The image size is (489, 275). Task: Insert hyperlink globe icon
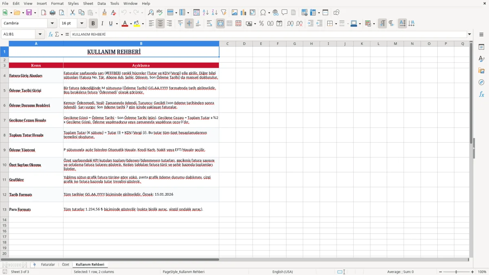coord(275,13)
